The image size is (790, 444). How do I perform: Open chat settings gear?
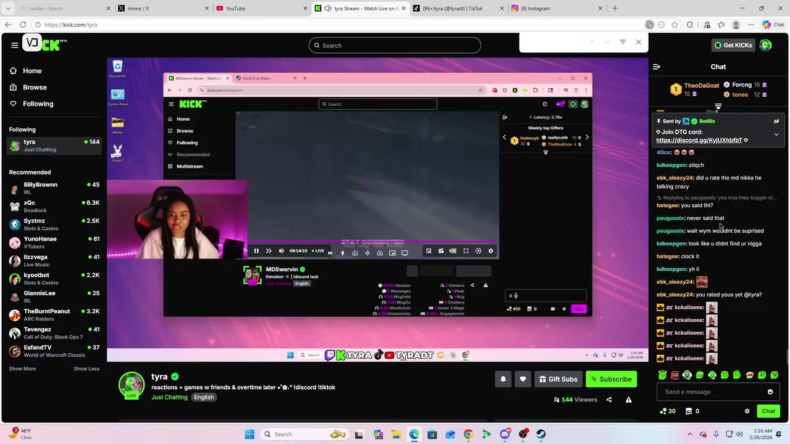[747, 411]
